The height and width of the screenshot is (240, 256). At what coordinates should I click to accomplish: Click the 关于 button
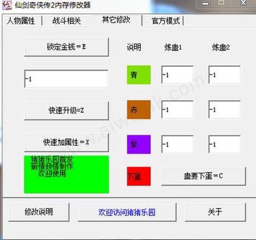tap(215, 212)
